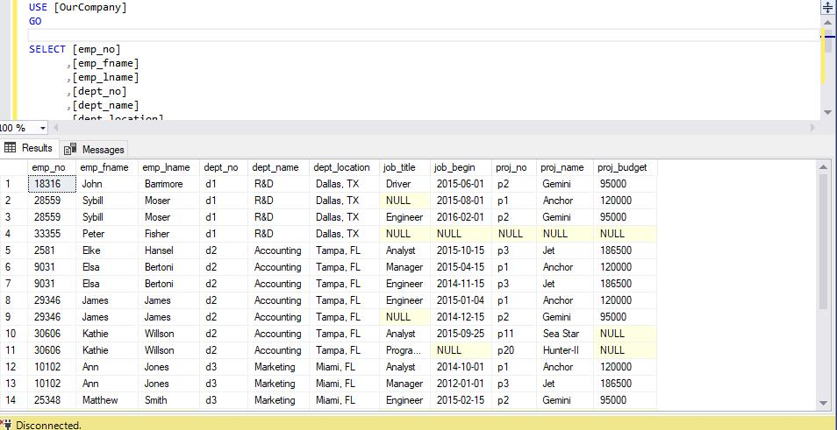Click the Matthew first name cell

107,400
